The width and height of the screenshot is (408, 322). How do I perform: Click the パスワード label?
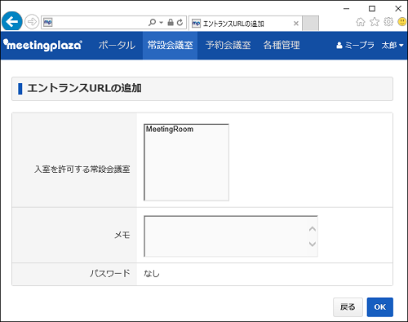tap(110, 273)
